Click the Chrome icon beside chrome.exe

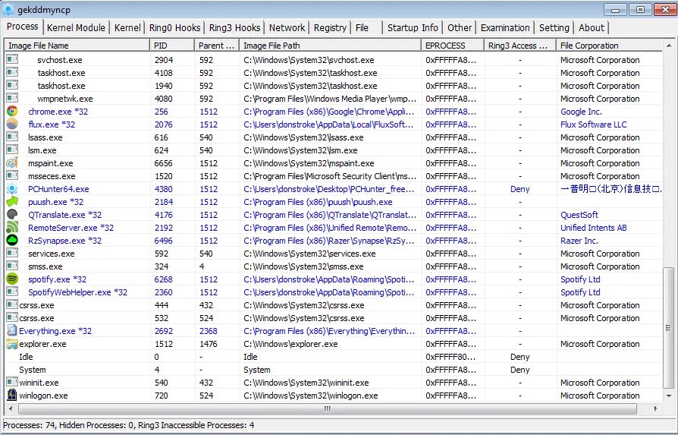tap(12, 112)
